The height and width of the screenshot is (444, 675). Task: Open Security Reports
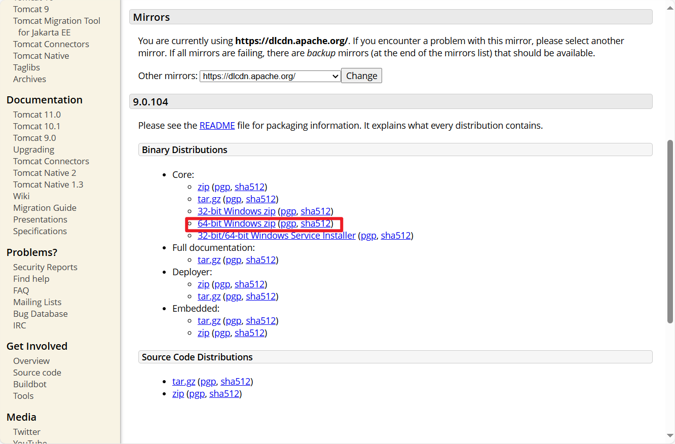pos(45,267)
